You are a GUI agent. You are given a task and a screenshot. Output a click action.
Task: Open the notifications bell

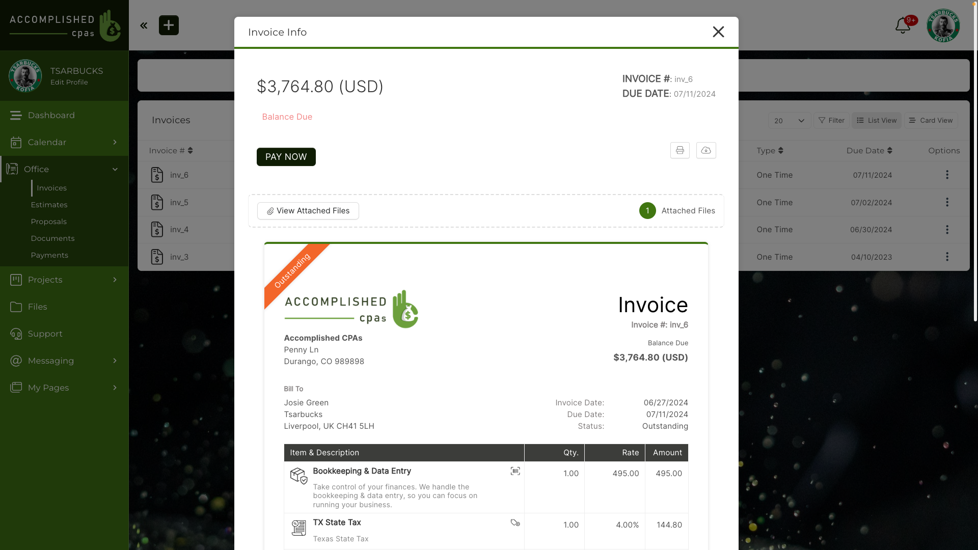(903, 25)
